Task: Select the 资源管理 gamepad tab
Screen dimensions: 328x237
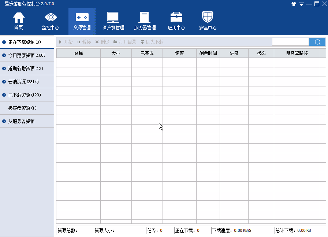Action: [x=82, y=21]
